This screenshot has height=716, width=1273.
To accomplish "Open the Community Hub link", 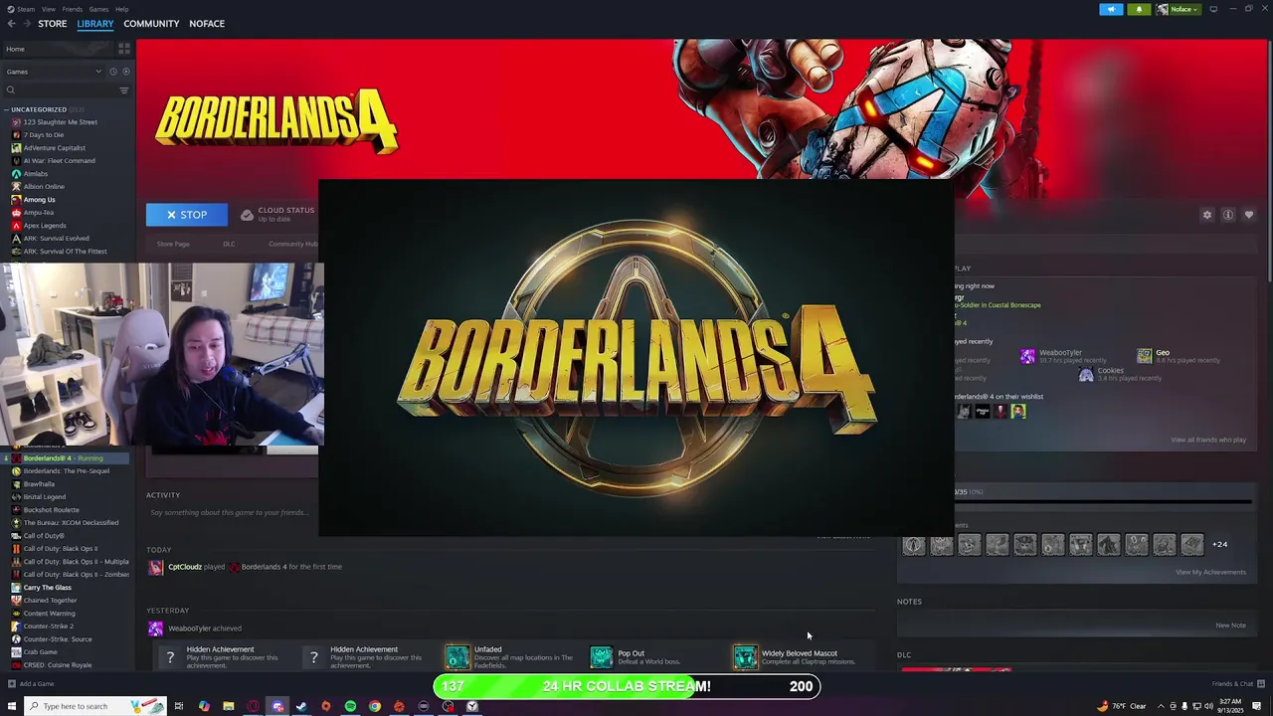I will click(x=293, y=244).
